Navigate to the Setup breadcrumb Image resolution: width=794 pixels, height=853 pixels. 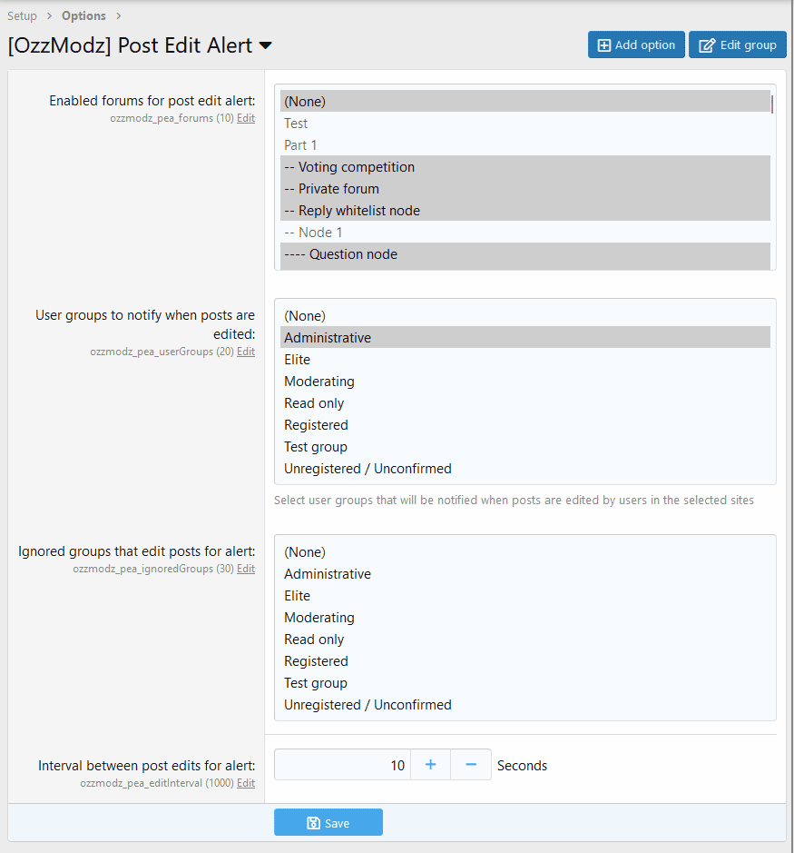coord(22,15)
